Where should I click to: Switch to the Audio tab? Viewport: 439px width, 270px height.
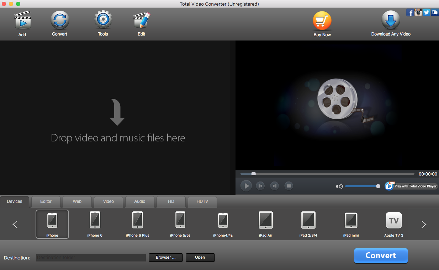click(139, 201)
